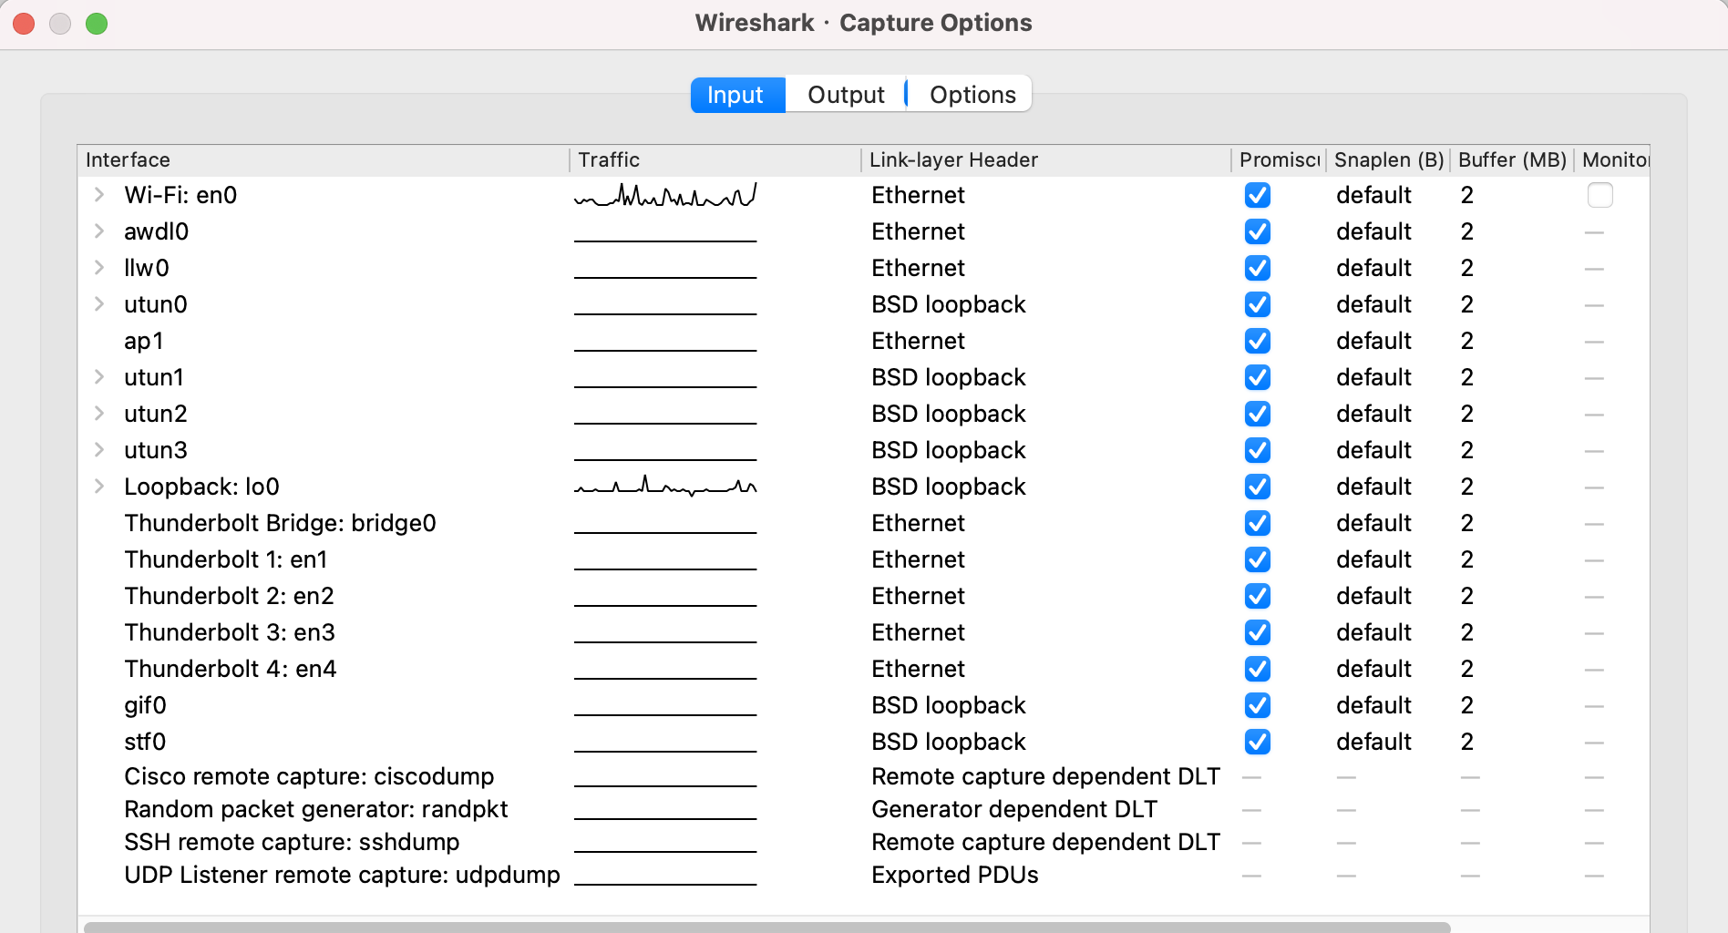Close the Capture Options window
Image resolution: width=1728 pixels, height=933 pixels.
point(25,24)
